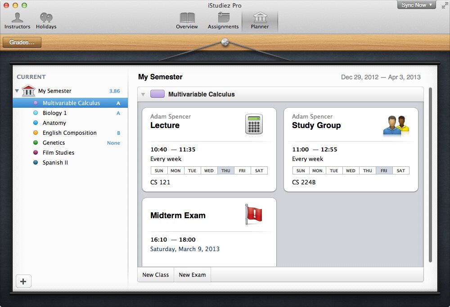Toggle THU in the Lecture card
This screenshot has width=450, height=307.
point(226,170)
